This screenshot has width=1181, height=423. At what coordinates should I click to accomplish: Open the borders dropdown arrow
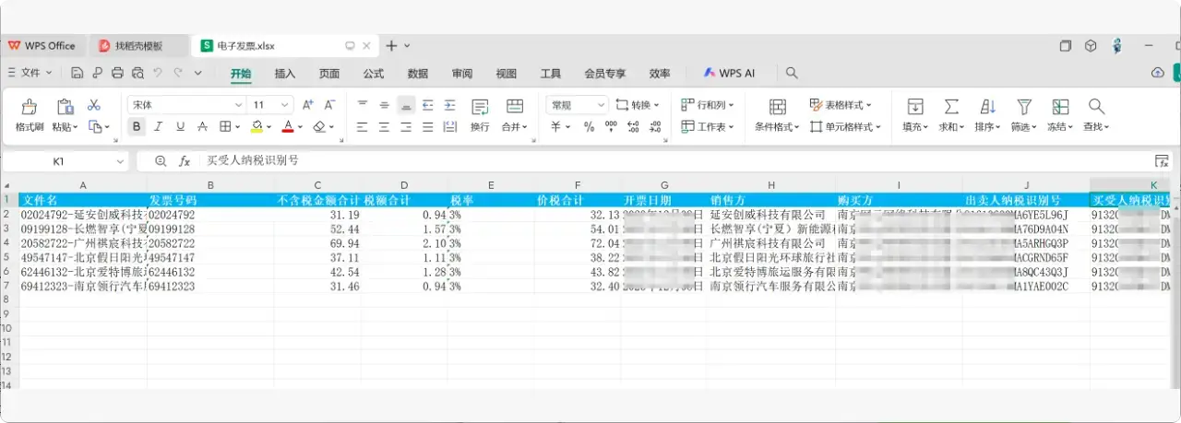tap(236, 127)
